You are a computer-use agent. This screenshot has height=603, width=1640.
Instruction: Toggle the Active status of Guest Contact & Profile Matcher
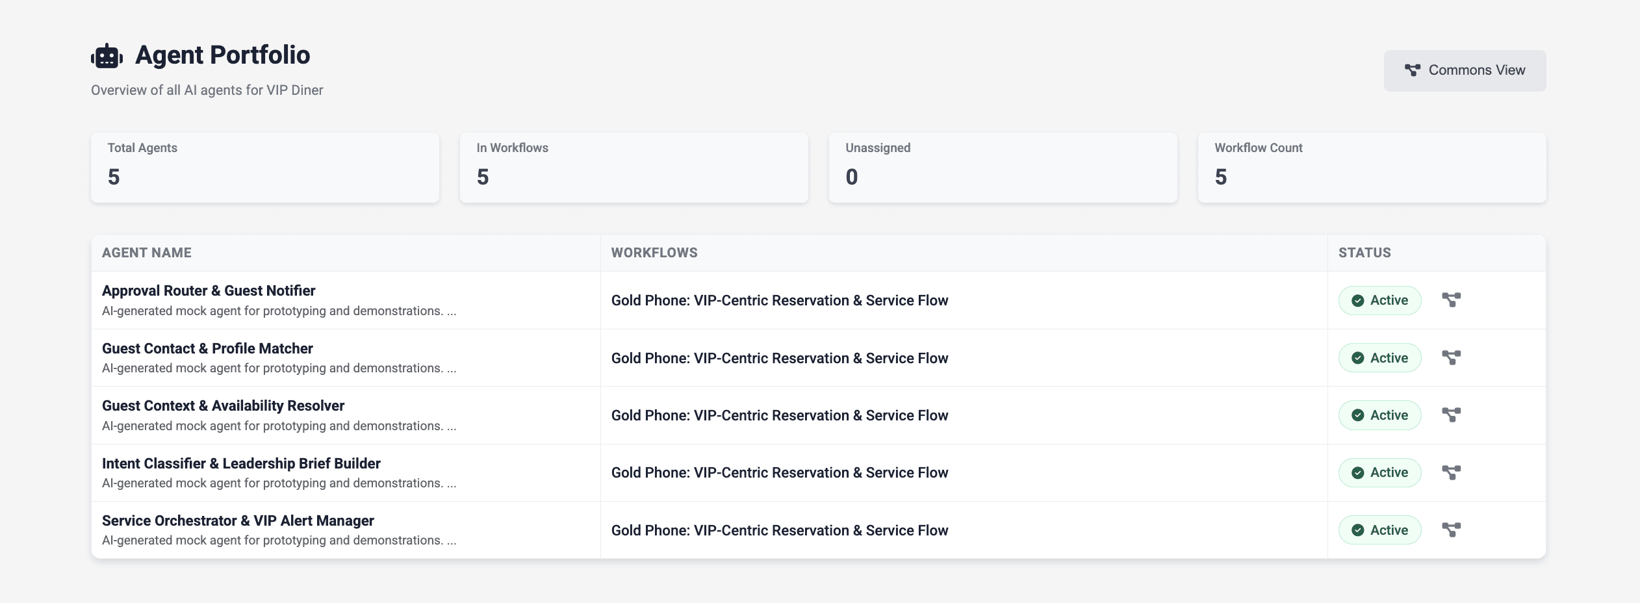click(1379, 357)
